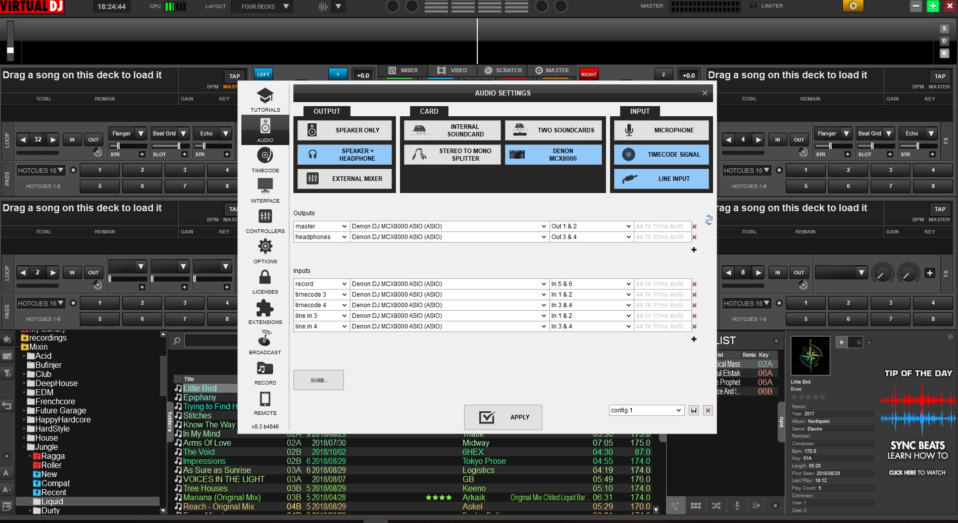Screen dimensions: 958x523
Task: Open the Extensions puzzle-piece section
Action: [265, 312]
